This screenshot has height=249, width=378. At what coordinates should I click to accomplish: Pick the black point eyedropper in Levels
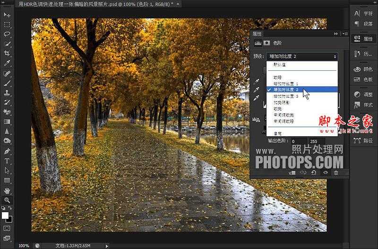point(257,81)
